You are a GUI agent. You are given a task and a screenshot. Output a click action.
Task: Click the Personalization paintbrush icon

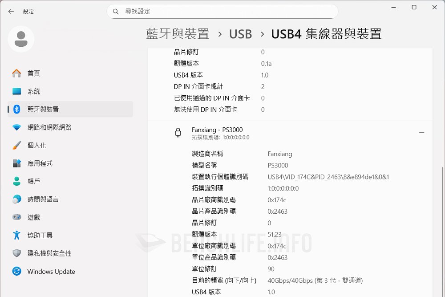[16, 146]
